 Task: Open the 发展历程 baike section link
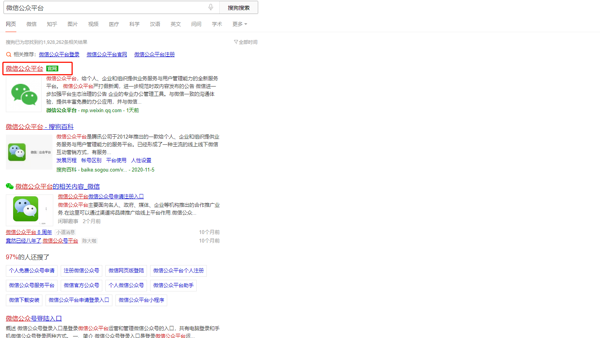point(66,160)
